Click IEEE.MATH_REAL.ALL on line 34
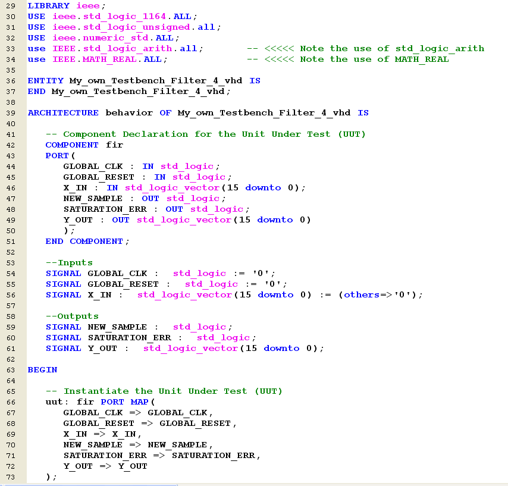 pyautogui.click(x=107, y=59)
